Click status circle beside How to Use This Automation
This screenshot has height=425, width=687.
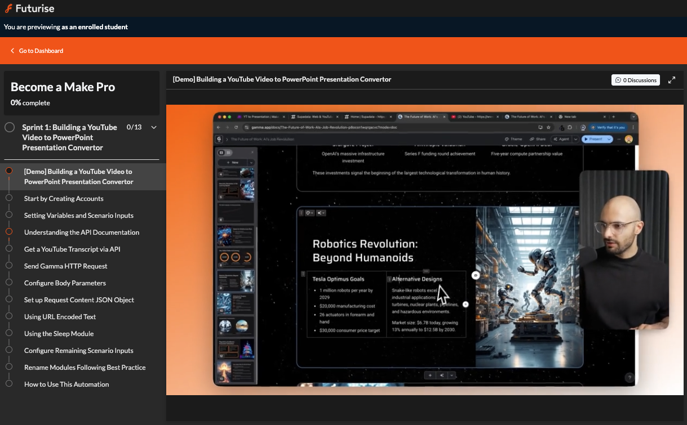click(x=8, y=384)
